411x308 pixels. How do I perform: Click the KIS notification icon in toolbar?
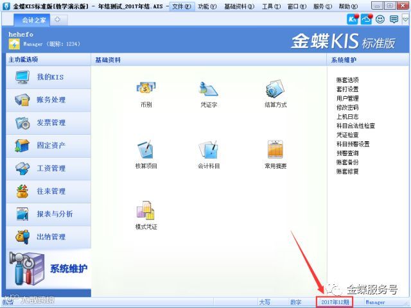tap(353, 19)
